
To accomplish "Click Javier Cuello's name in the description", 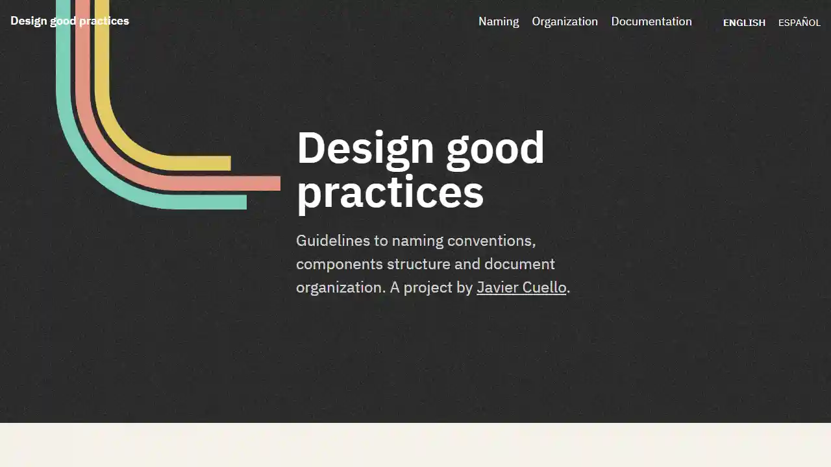I will click(x=521, y=287).
